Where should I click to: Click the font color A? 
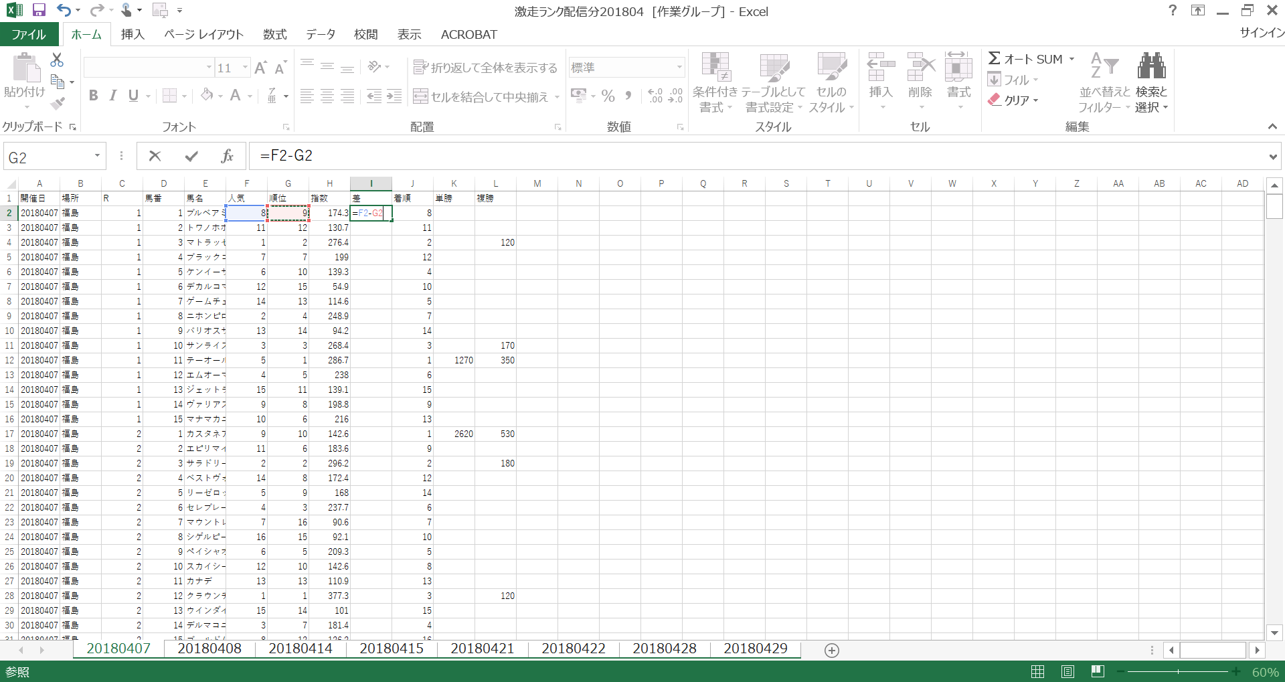tap(235, 96)
